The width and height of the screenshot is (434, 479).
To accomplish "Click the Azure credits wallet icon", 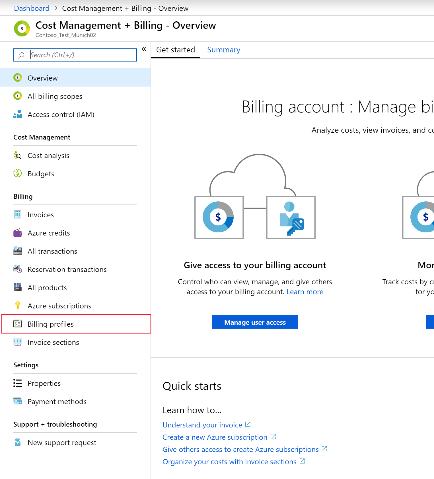I will [18, 233].
